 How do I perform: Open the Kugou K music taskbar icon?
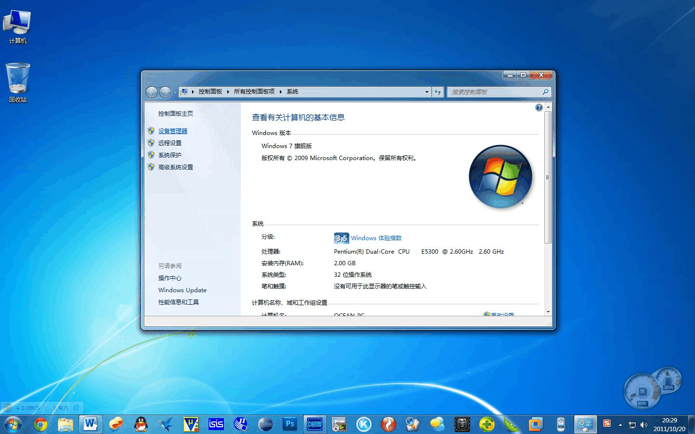tap(364, 424)
